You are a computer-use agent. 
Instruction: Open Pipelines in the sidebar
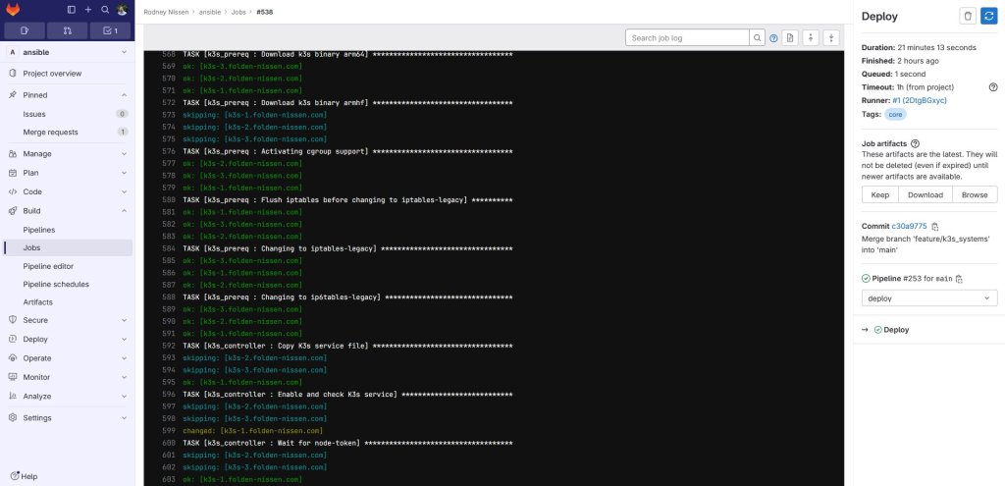pos(39,229)
